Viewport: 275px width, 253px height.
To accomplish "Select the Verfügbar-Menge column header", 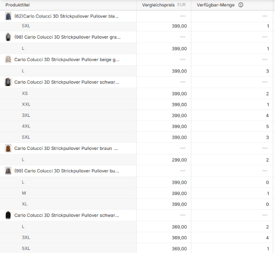I will click(x=216, y=5).
